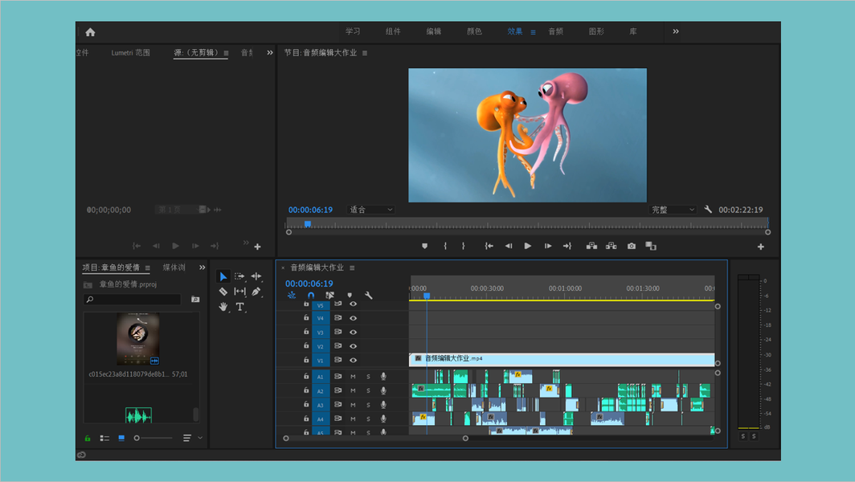Switch to 编辑 workspace
The image size is (855, 482).
coord(434,31)
